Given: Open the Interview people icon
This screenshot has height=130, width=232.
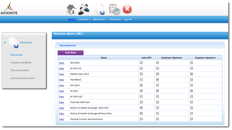Looking at the screenshot, I should pos(84,9).
